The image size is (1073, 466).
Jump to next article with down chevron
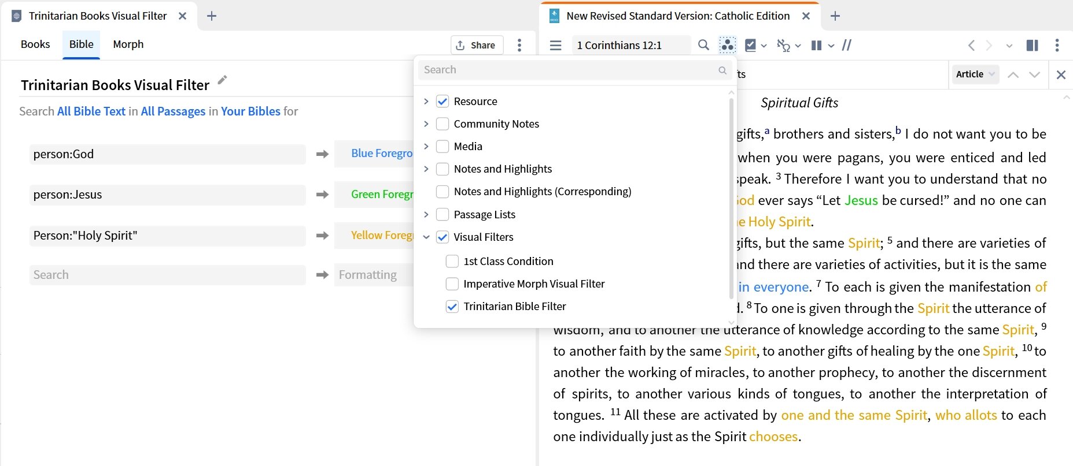click(1034, 74)
